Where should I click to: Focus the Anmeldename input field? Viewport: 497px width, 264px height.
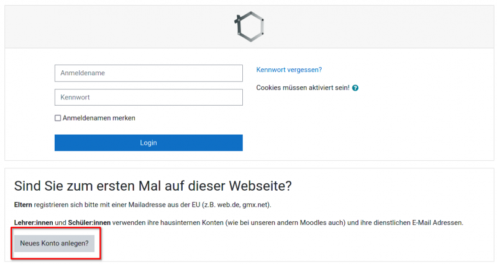(148, 73)
